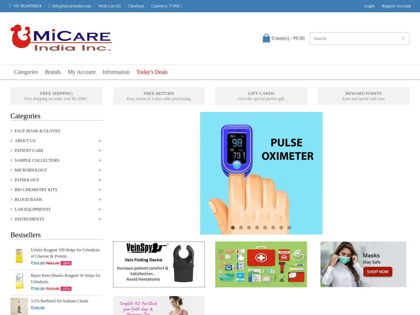
Task: Open Uristix Reagent 100 Strips product link
Action: tap(65, 253)
